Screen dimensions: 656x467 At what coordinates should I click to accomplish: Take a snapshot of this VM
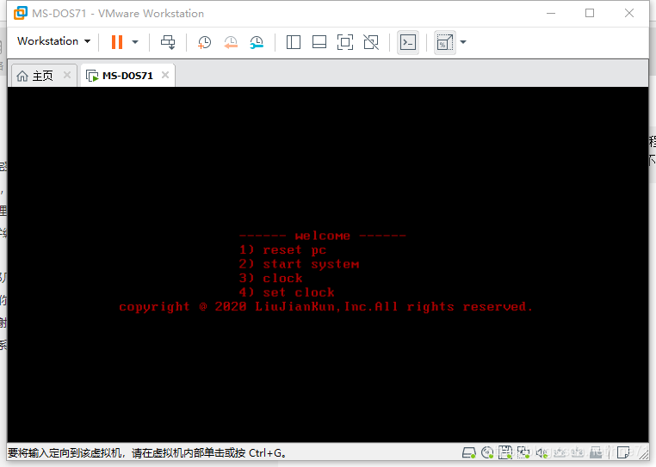(204, 42)
